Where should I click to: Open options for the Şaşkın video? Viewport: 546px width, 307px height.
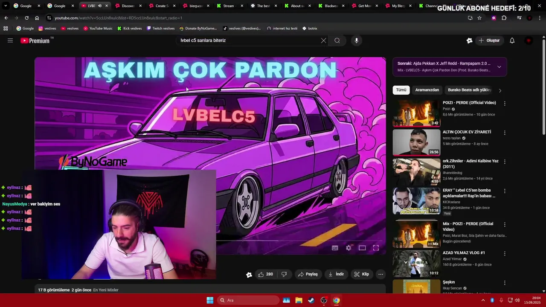[505, 283]
